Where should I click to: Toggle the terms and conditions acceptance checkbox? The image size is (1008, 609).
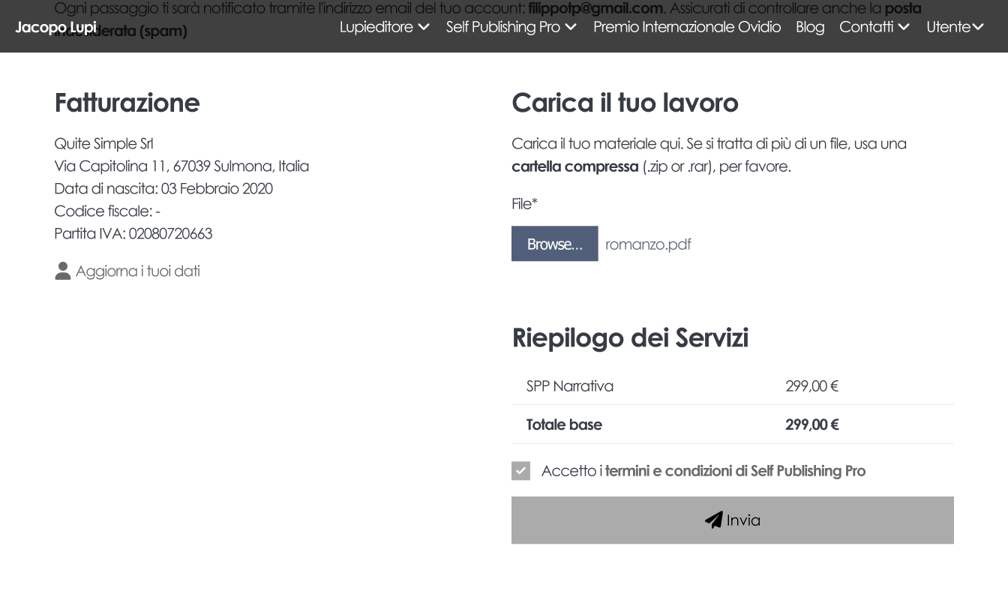coord(520,471)
